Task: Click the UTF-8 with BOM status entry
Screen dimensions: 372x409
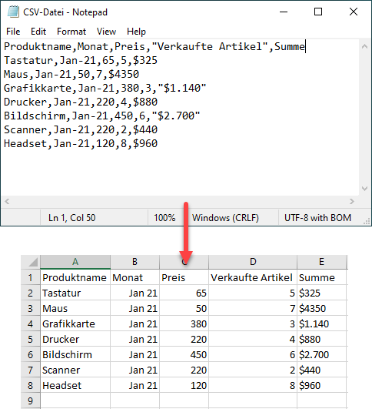Action: point(317,217)
